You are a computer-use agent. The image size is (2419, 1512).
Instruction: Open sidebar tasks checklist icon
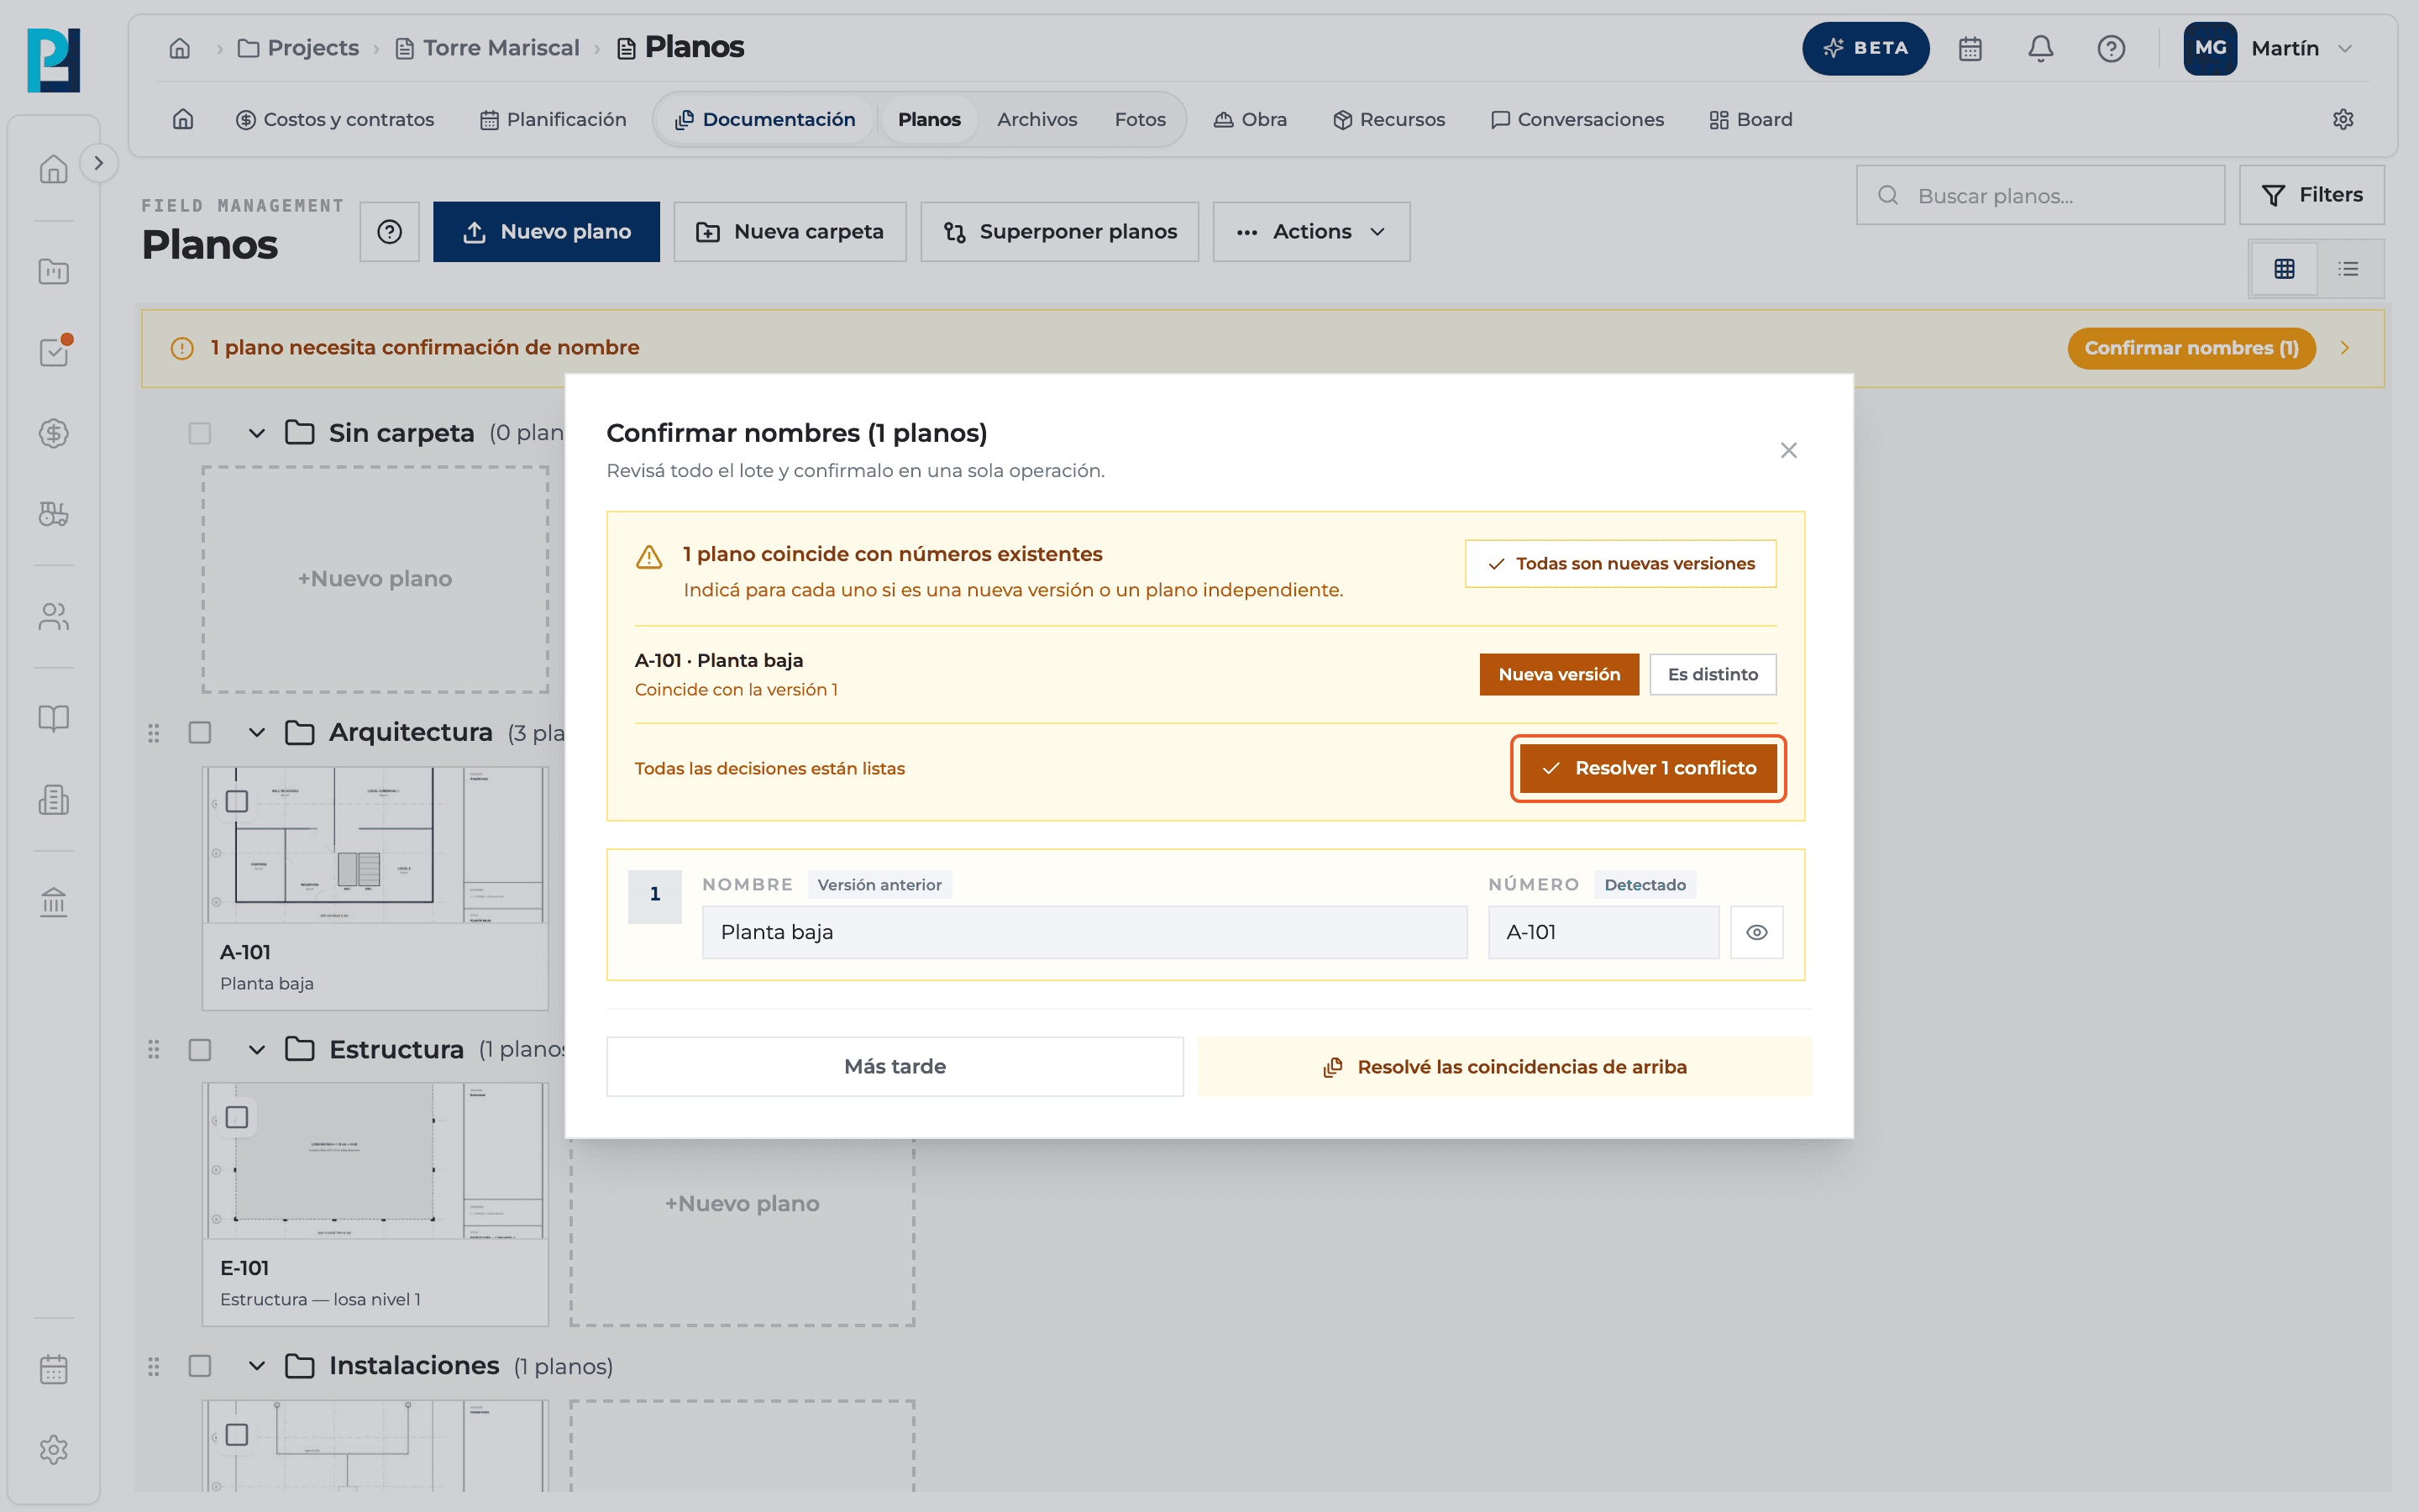click(54, 352)
